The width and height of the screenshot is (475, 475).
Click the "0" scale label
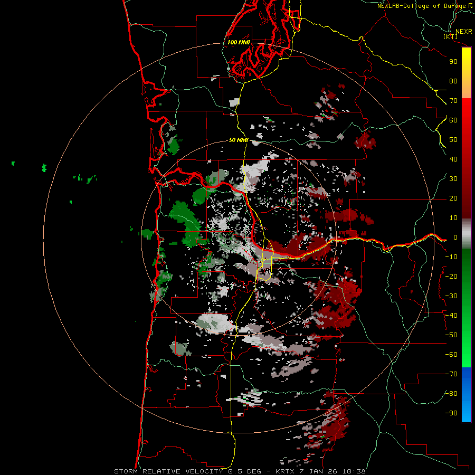[x=455, y=237]
